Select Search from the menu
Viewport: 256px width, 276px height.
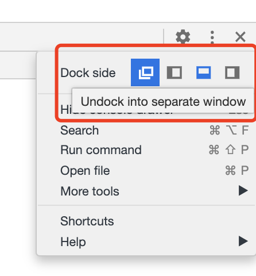(146, 131)
